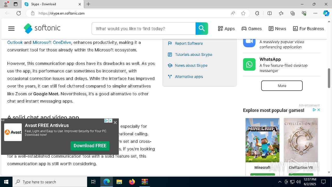332x187 pixels.
Task: Click the page vertical scrollbar thumb
Action: (329, 78)
